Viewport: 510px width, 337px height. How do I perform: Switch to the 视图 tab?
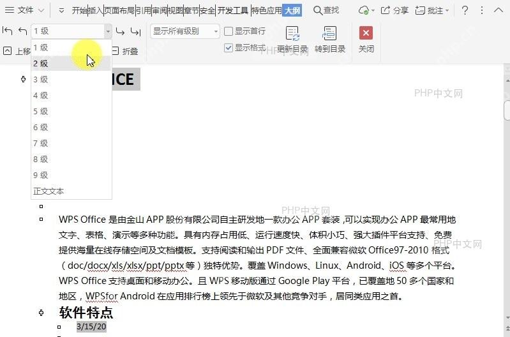(176, 10)
